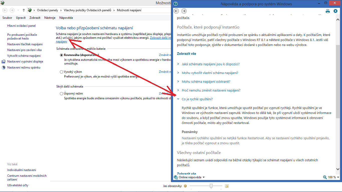The height and width of the screenshot is (192, 342).
Task: Open the Soubor menu
Action: 7,18
